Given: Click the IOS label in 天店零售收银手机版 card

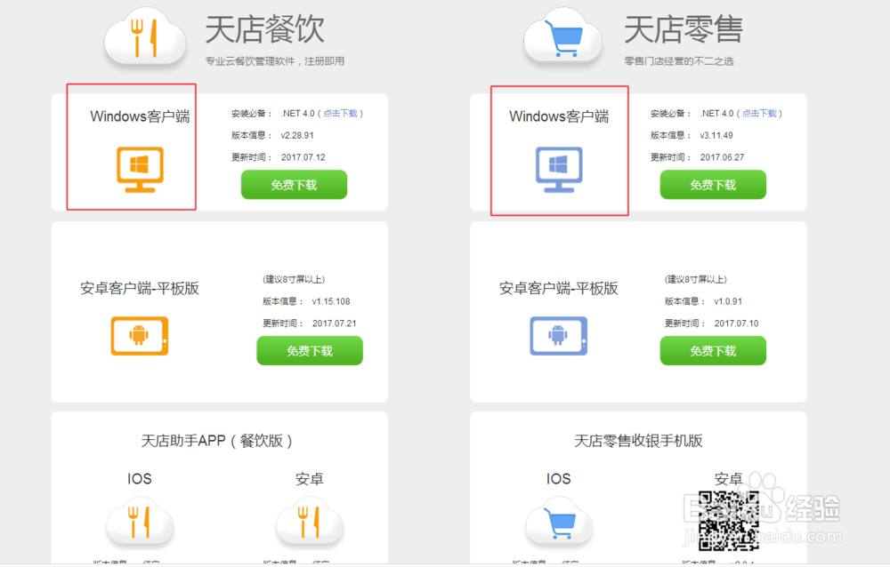Looking at the screenshot, I should [x=559, y=479].
